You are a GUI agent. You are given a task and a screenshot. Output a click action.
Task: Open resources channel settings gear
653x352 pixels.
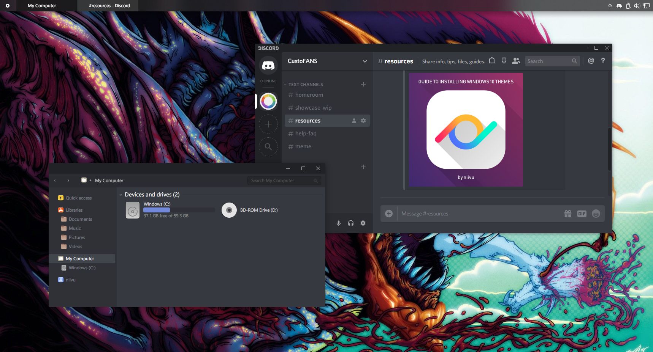(363, 121)
